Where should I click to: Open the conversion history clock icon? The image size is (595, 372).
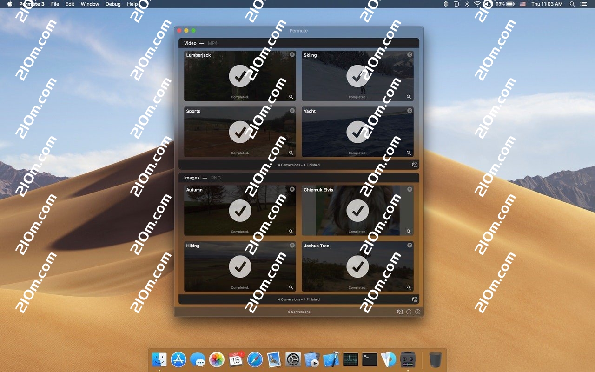[409, 312]
